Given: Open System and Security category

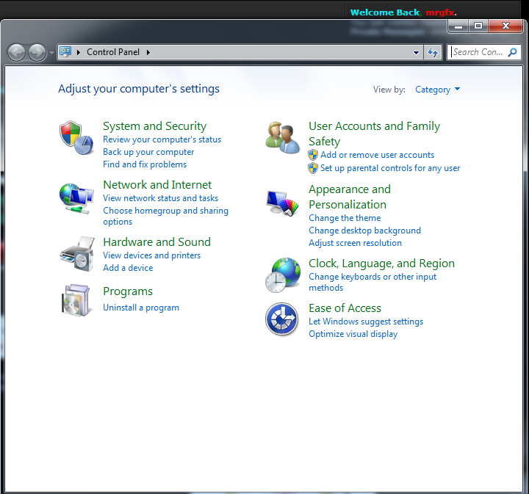Looking at the screenshot, I should point(154,126).
